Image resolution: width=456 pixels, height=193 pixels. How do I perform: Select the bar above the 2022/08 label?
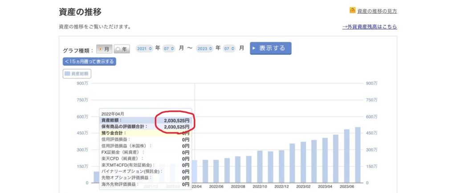point(238,169)
